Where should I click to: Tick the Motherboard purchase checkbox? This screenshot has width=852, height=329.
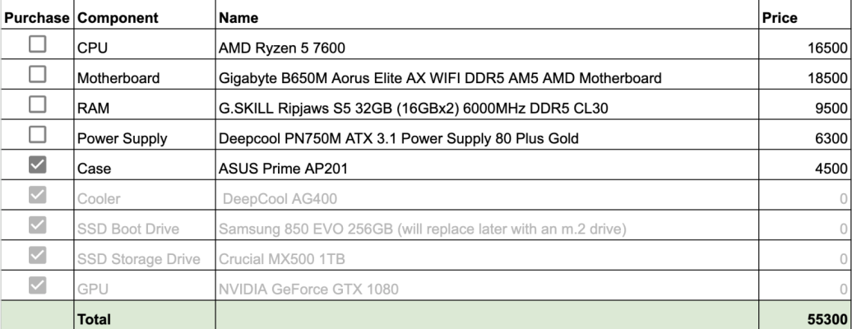tap(38, 74)
